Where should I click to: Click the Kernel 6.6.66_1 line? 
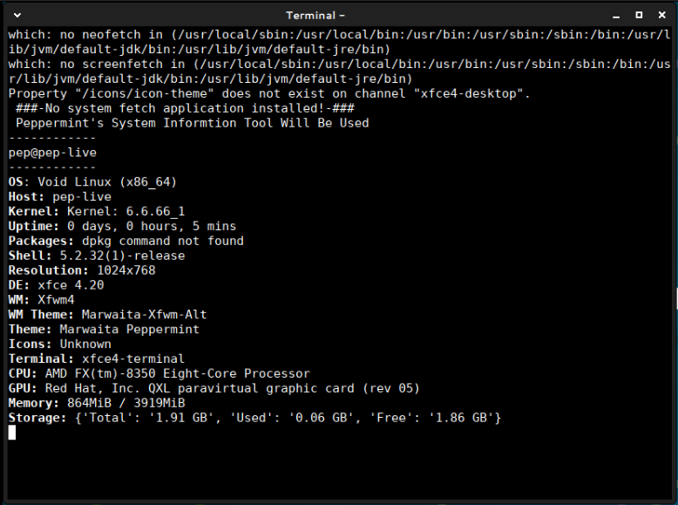pos(96,212)
